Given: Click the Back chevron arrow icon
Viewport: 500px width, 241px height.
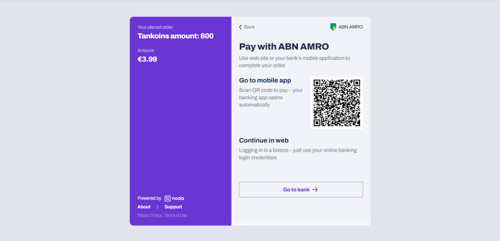Looking at the screenshot, I should tap(240, 27).
